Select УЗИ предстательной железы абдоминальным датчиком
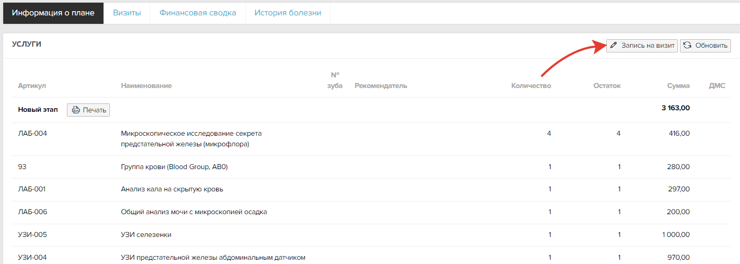 point(213,258)
